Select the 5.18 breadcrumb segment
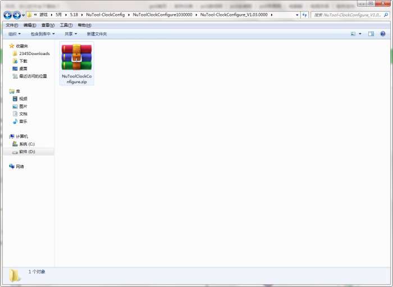 (x=74, y=15)
